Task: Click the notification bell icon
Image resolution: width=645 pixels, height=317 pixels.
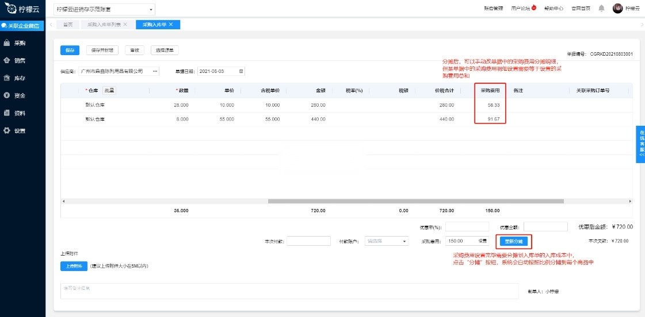Action: tap(601, 9)
